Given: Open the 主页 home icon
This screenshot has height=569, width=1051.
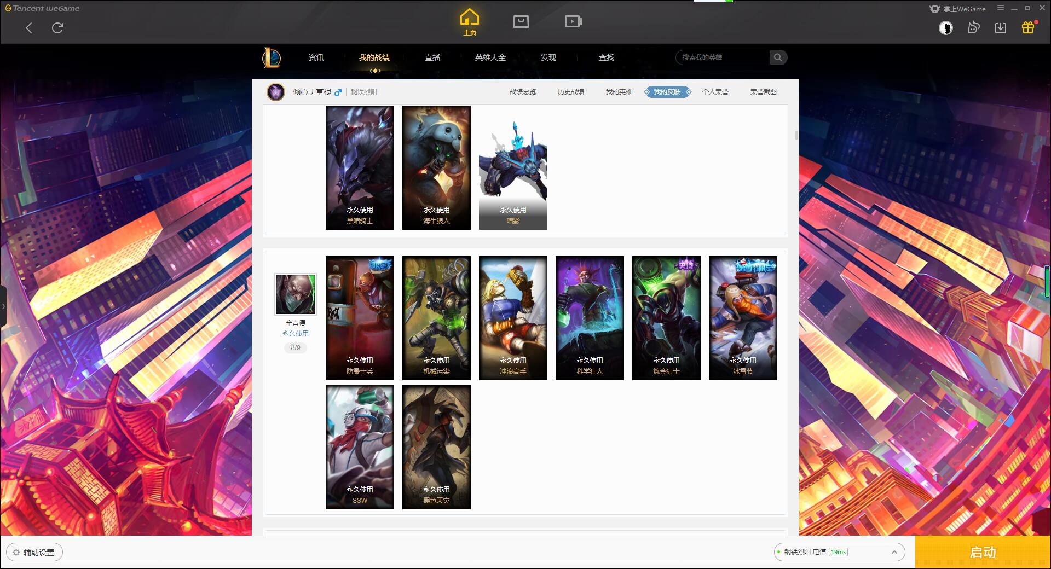Looking at the screenshot, I should 470,22.
